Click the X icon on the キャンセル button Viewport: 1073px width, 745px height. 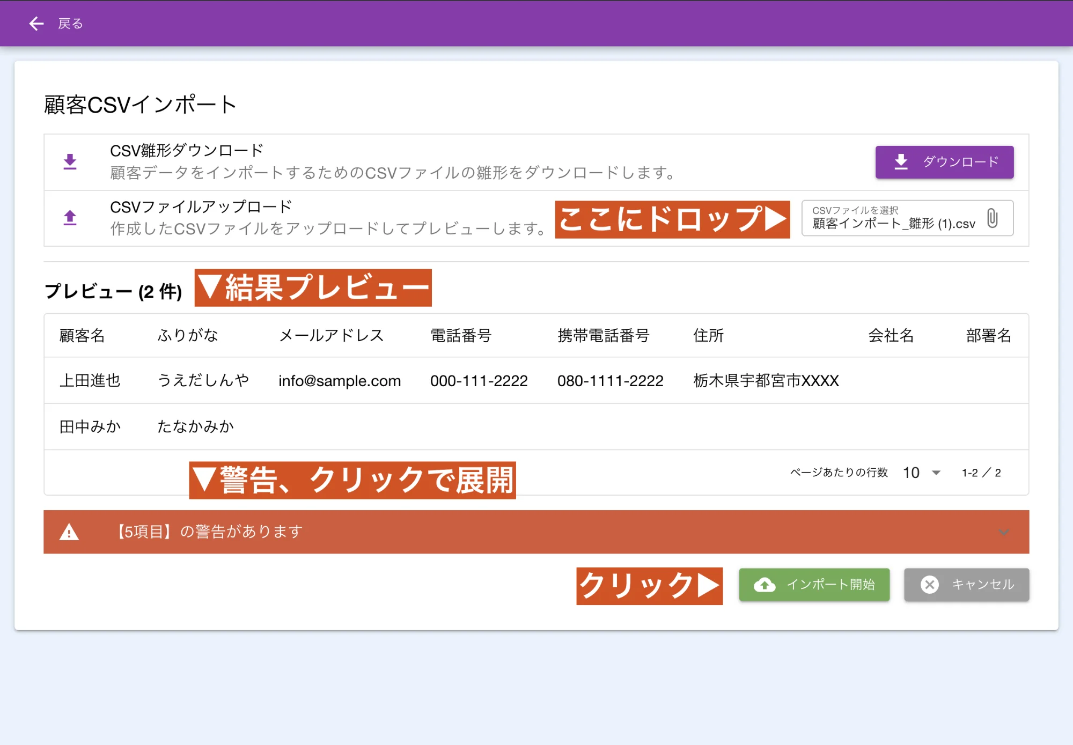coord(929,585)
